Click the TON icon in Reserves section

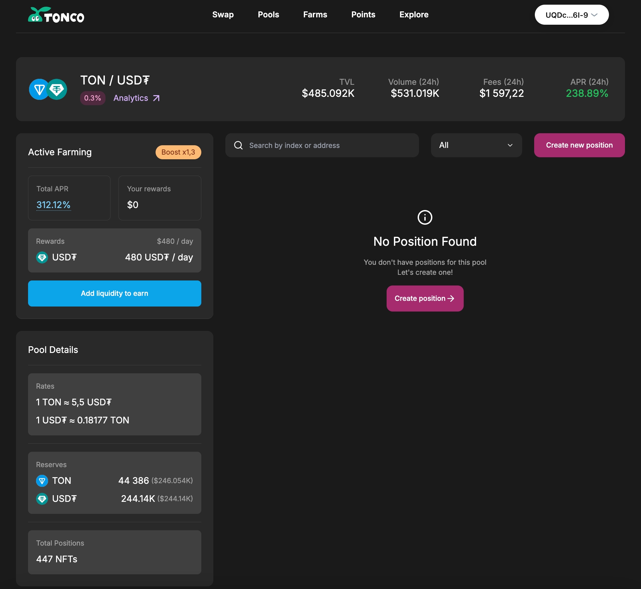(42, 481)
